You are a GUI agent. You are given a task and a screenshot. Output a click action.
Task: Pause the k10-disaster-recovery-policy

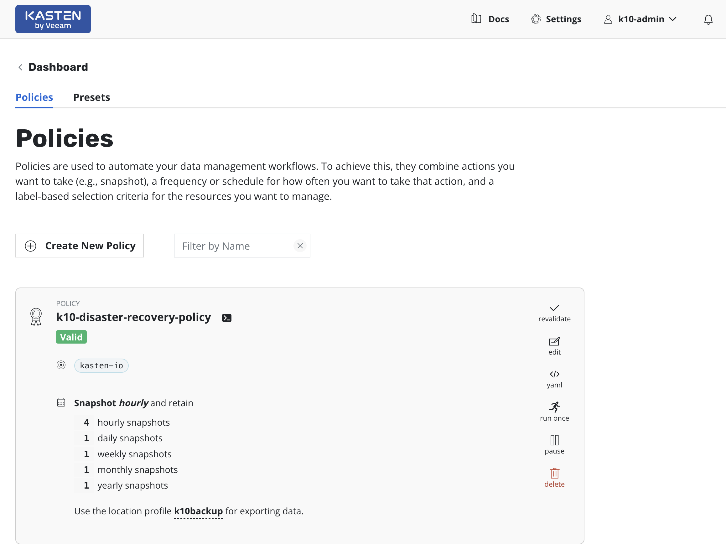554,440
